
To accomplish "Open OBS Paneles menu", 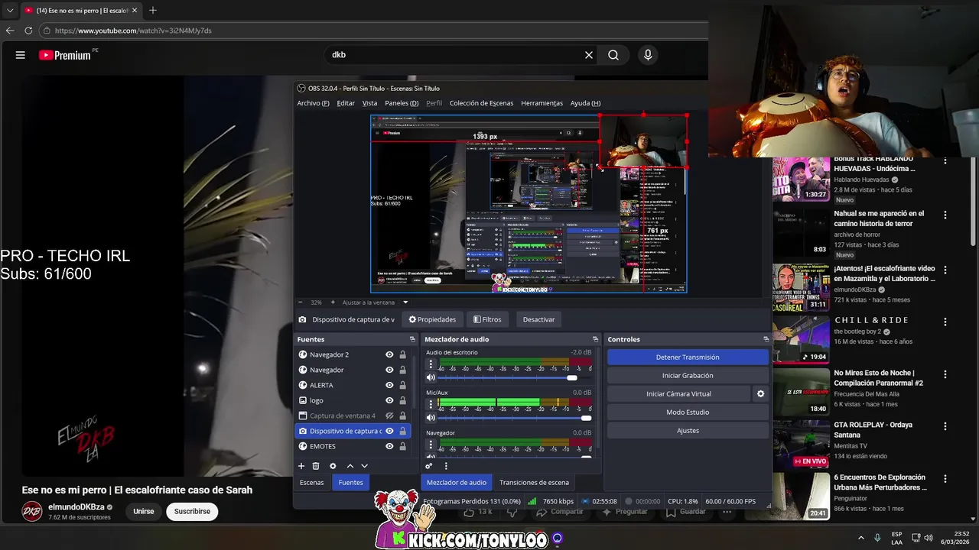I will (x=402, y=103).
